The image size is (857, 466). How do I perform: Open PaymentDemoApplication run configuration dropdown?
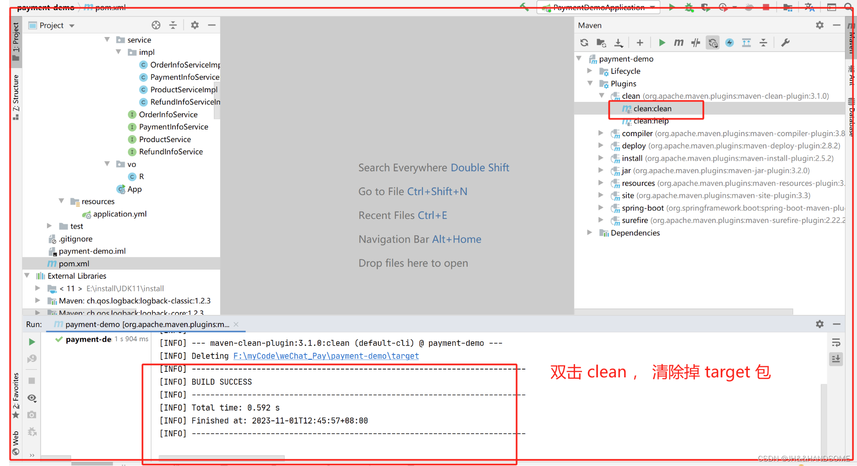pos(598,7)
